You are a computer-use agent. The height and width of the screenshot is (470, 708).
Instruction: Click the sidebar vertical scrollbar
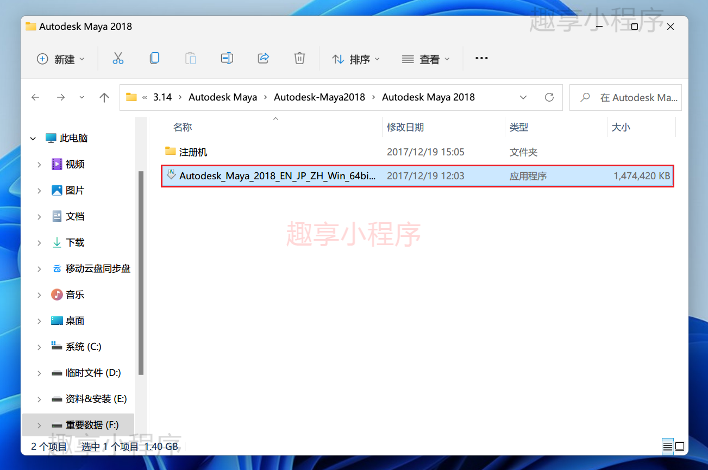pyautogui.click(x=141, y=273)
